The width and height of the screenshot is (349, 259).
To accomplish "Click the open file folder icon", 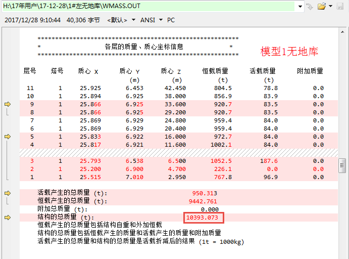I will [x=321, y=7].
